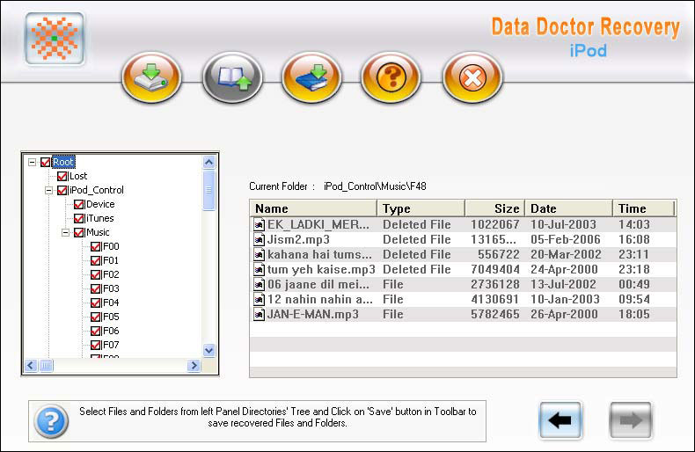695x452 pixels.
Task: Toggle the Lost folder checkbox
Action: [x=62, y=177]
